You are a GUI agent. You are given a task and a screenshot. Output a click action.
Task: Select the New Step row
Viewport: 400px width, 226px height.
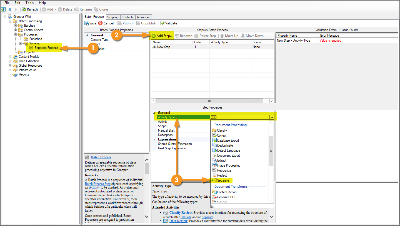(x=212, y=47)
